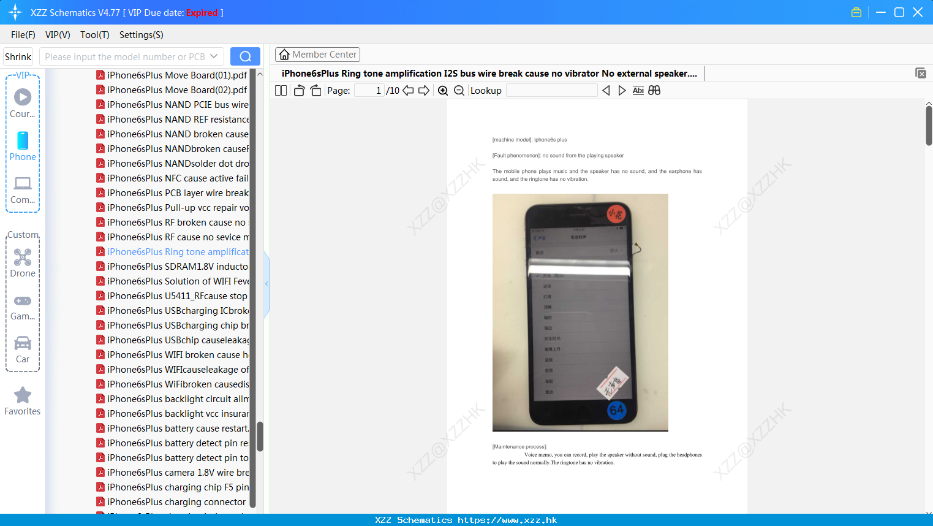Open iPhone6sPlus battery cause restart file

172,429
